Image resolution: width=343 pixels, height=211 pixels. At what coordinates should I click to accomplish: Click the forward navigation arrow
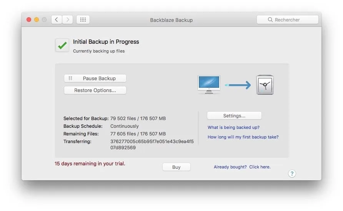[x=68, y=20]
